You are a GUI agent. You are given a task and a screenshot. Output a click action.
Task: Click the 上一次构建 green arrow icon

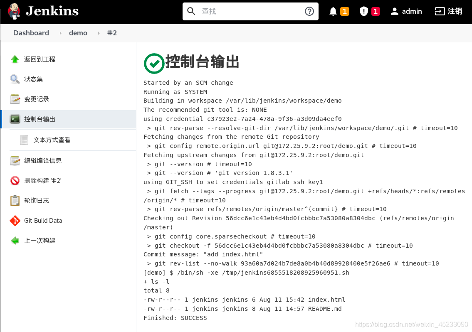point(14,240)
